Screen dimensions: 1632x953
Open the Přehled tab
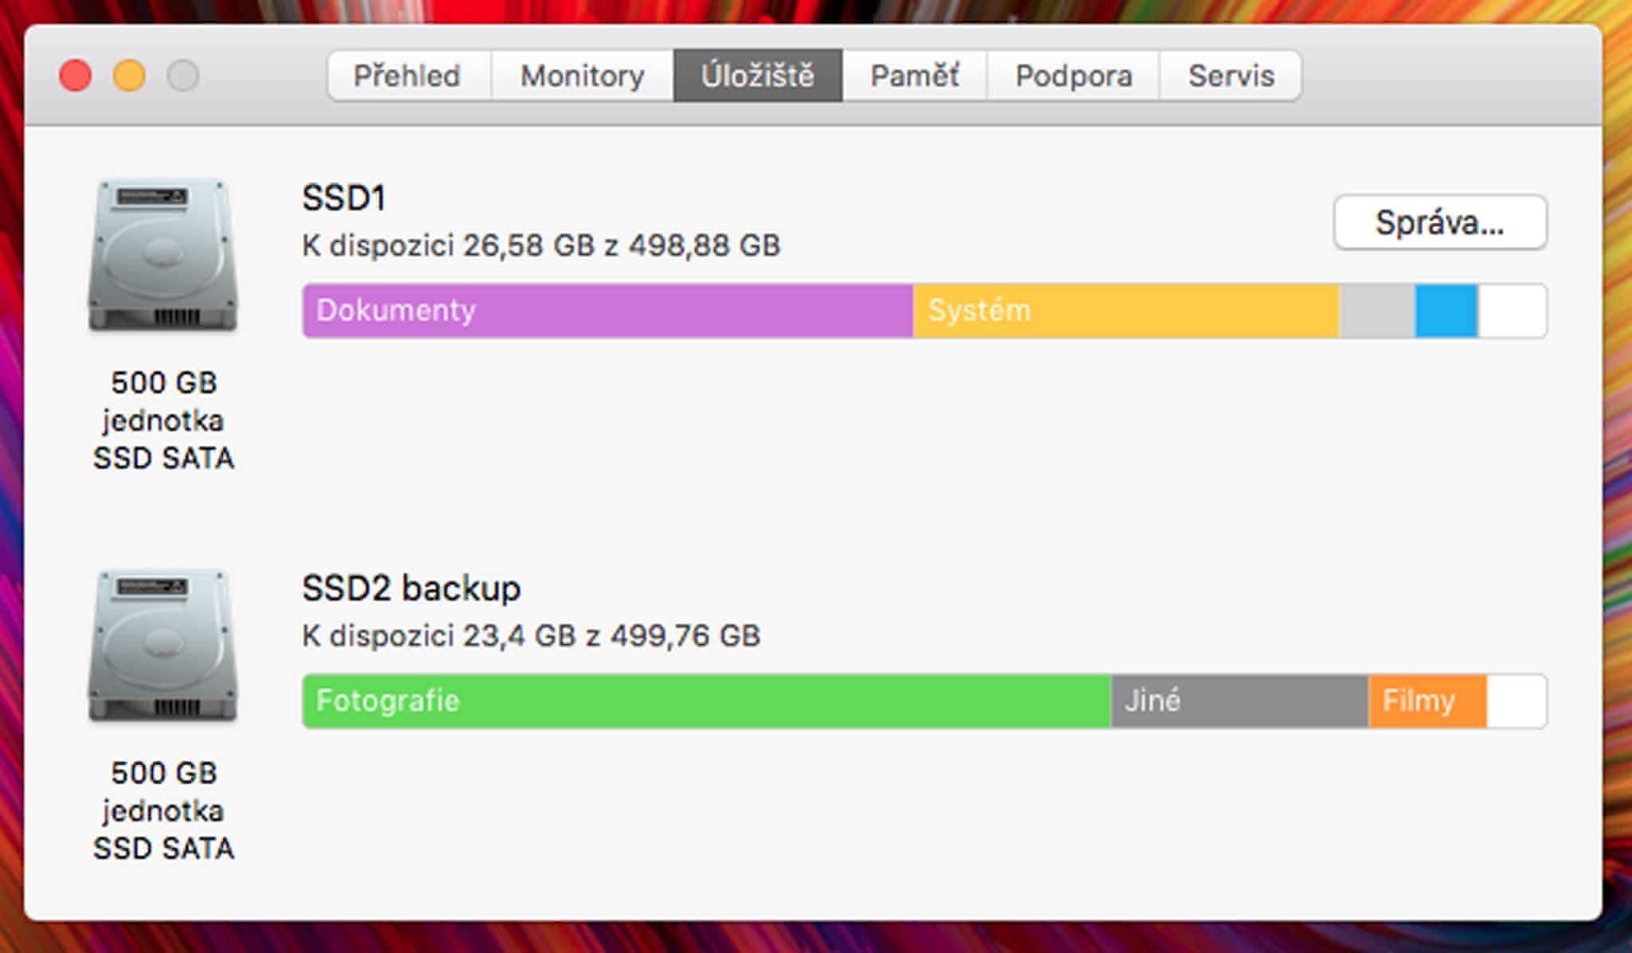tap(407, 76)
